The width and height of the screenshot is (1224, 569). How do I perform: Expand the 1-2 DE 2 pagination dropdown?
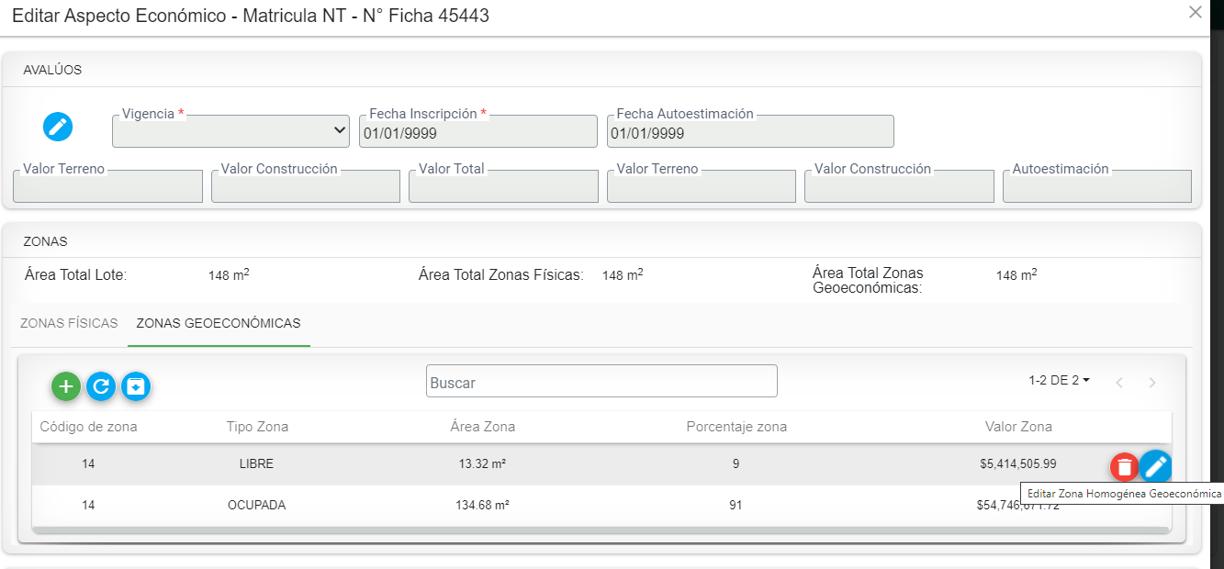(1059, 380)
